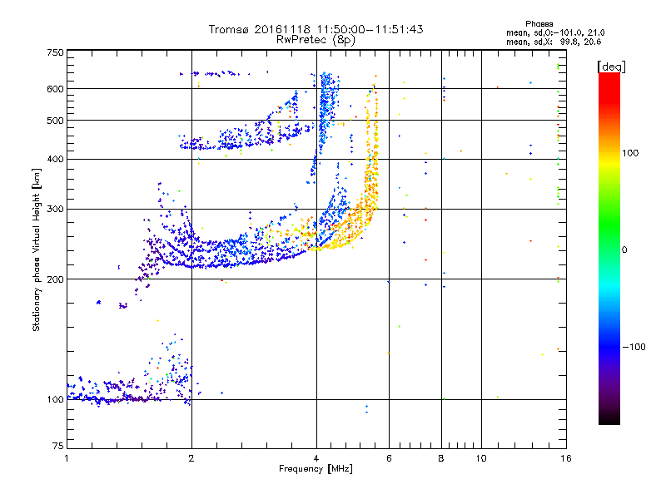Click the 'mean, sd,X: 99.8, 20.6' line
The width and height of the screenshot is (666, 499).
554,42
